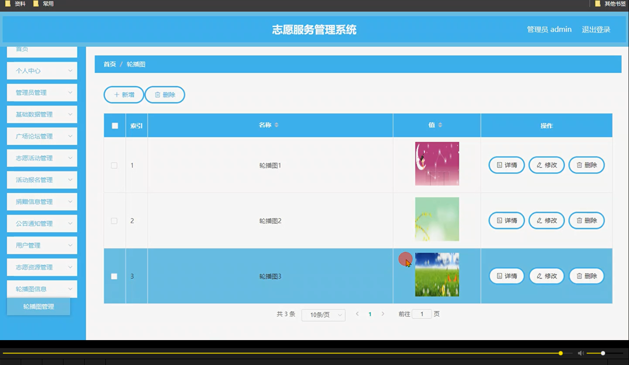Click the 轮播图3 grass image thumbnail
This screenshot has height=365, width=629.
point(436,275)
